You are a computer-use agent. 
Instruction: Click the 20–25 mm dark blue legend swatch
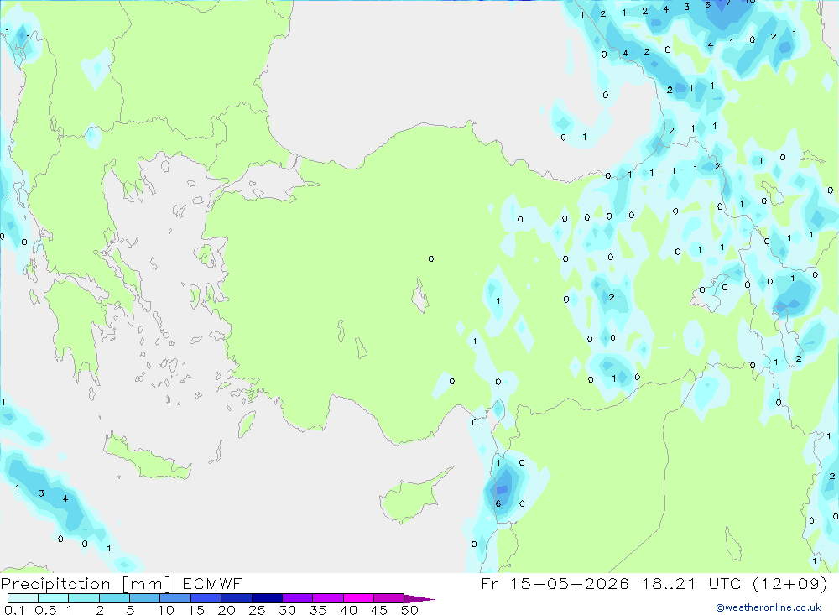(x=237, y=598)
